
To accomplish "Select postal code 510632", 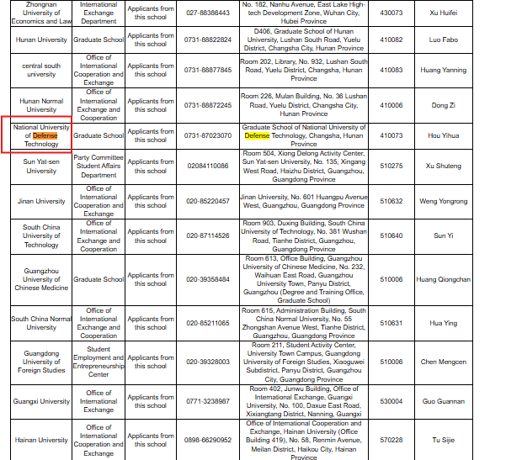I will click(391, 201).
